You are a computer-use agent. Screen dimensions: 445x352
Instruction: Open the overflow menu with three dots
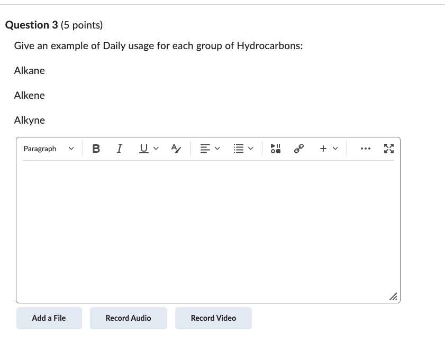365,149
